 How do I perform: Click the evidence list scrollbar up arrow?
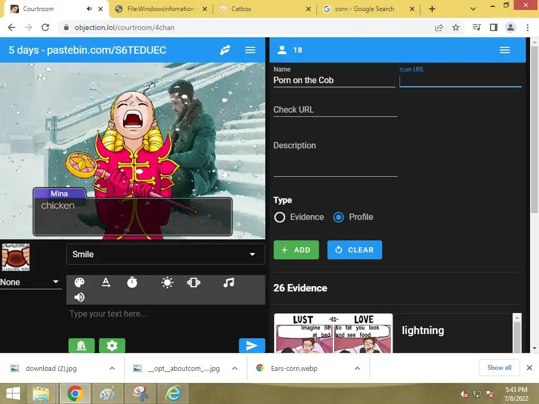pyautogui.click(x=517, y=318)
